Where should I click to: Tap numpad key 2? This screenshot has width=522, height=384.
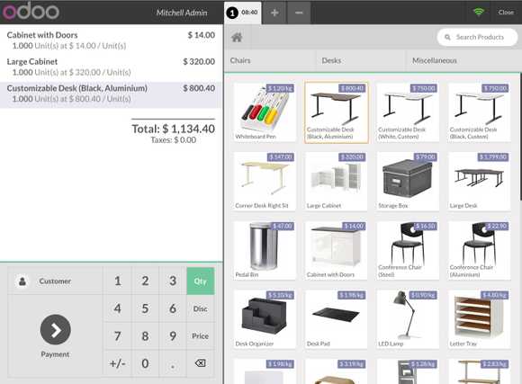tap(145, 281)
